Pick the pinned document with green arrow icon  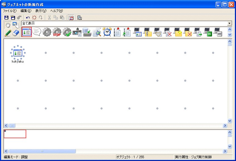(127, 32)
